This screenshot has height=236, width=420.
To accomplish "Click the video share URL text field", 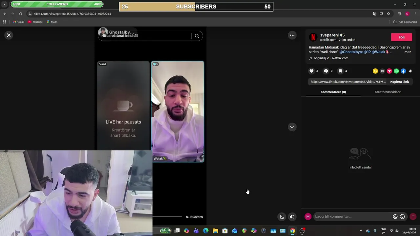I will click(x=348, y=82).
